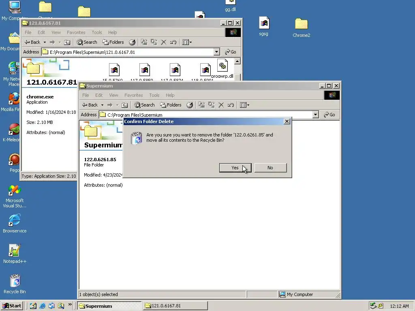Select Chrome2 folder on desktop
Image resolution: width=415 pixels, height=311 pixels.
[x=301, y=28]
